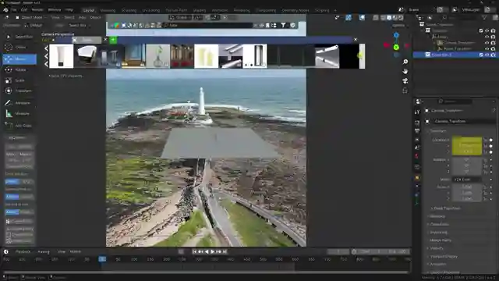
Task: Select the Transform tool
Action: coord(19,91)
